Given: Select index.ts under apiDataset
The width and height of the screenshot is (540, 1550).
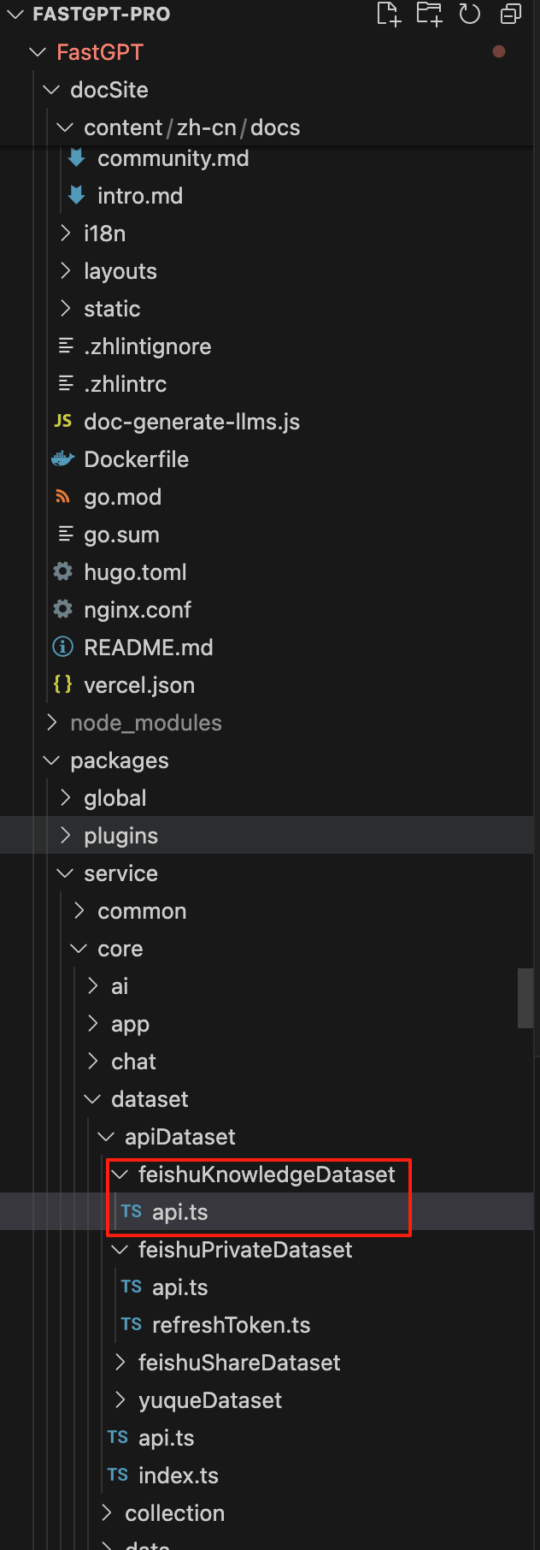Looking at the screenshot, I should point(178,1476).
